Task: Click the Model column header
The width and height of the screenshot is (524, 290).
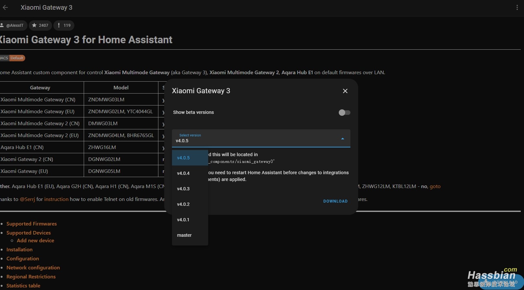Action: 121,87
